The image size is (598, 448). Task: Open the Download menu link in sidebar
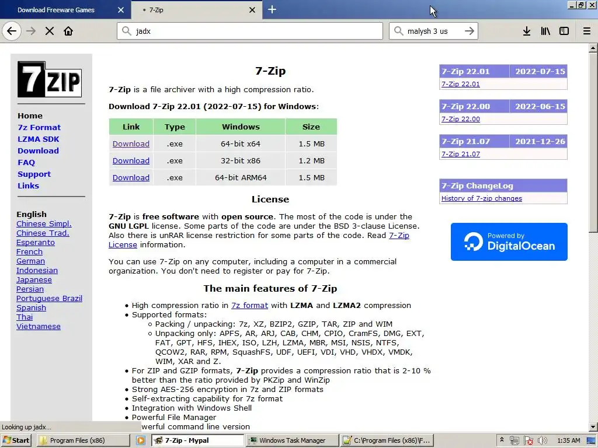[x=38, y=150]
